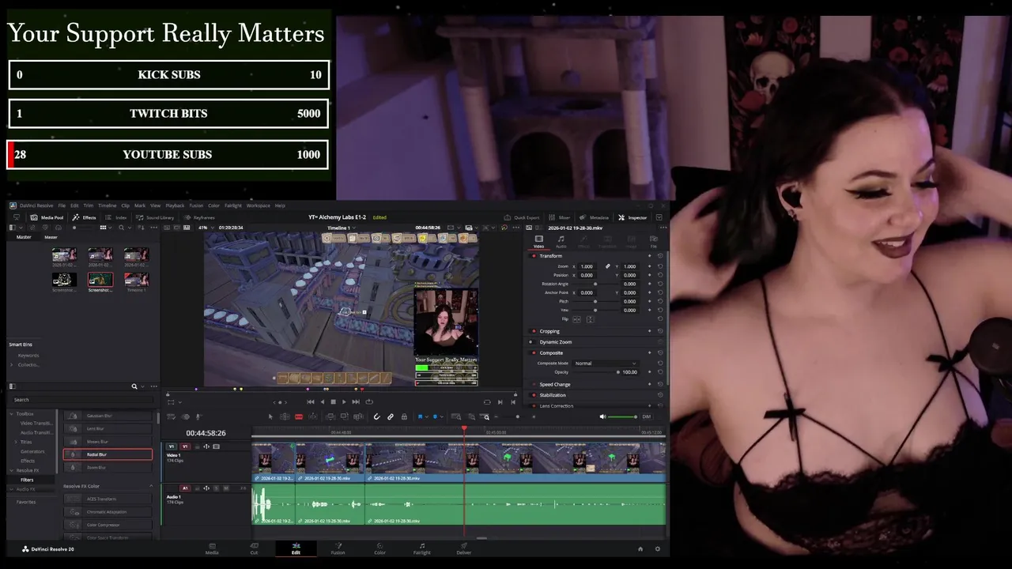Toggle the Transform enable dot

point(534,256)
